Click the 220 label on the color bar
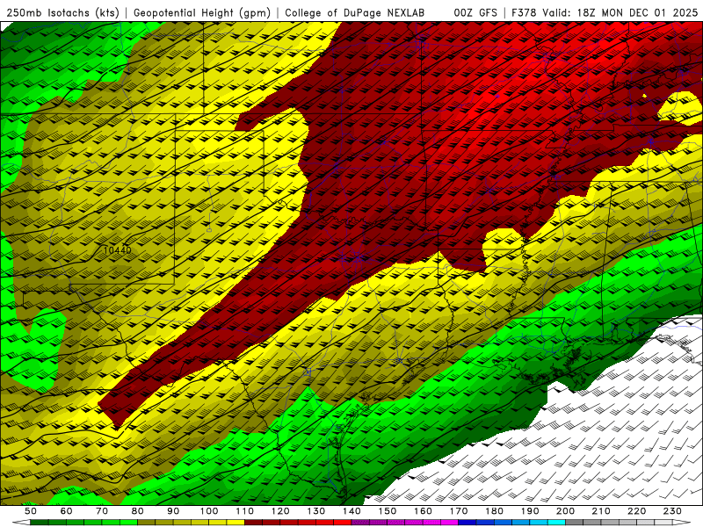The width and height of the screenshot is (703, 527). coord(636,511)
